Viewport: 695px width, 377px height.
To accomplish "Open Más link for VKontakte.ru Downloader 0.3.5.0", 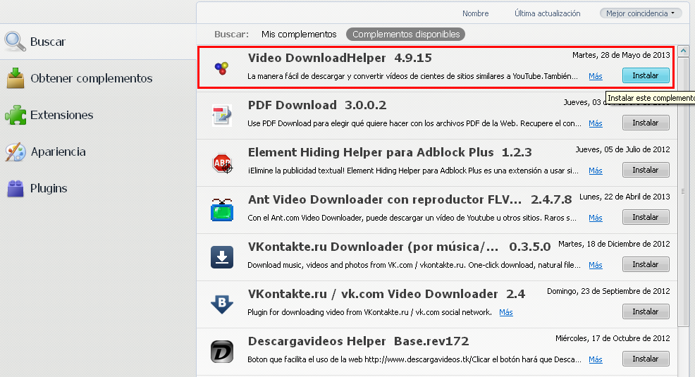I will pos(596,265).
